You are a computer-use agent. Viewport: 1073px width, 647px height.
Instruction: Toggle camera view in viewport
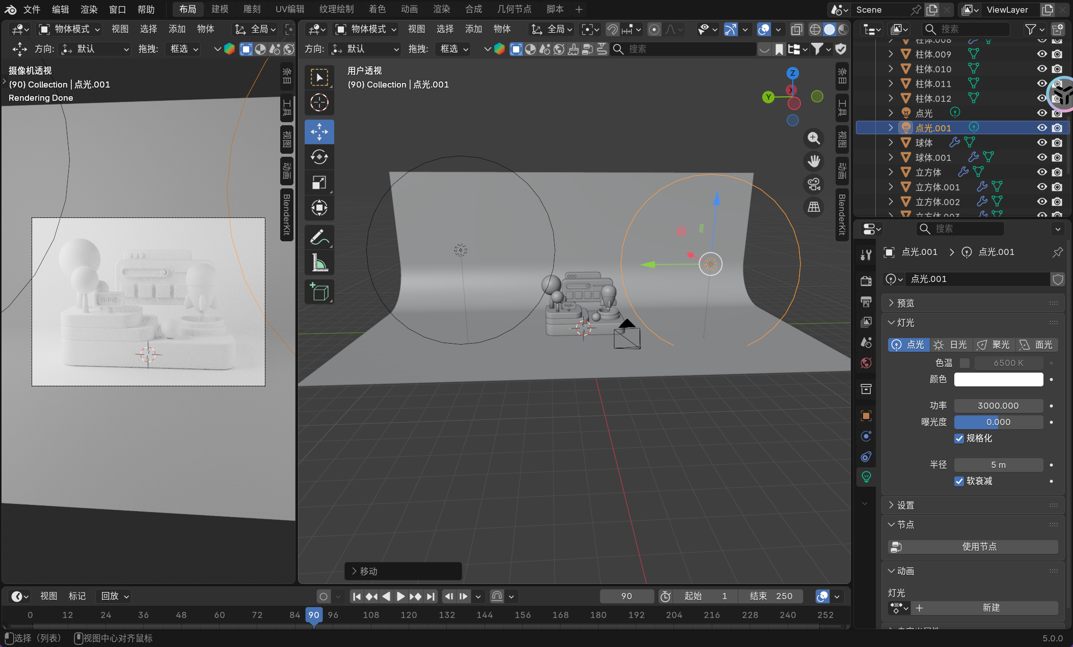point(814,184)
